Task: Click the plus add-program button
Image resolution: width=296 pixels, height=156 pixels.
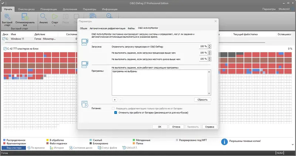Action: (x=115, y=99)
